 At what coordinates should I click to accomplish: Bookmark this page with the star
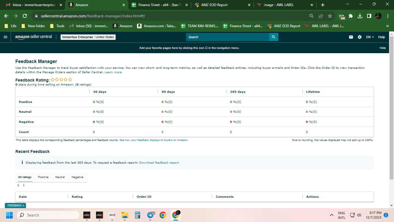tap(330, 16)
